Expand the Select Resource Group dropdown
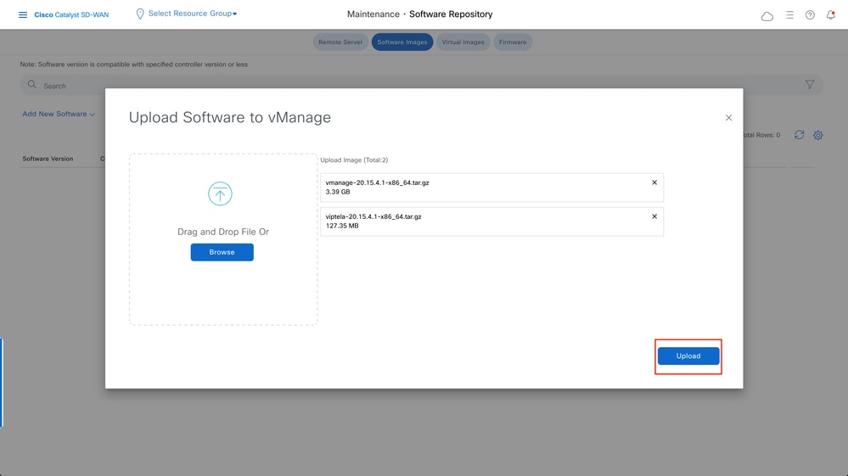Viewport: 848px width, 476px height. (x=192, y=14)
